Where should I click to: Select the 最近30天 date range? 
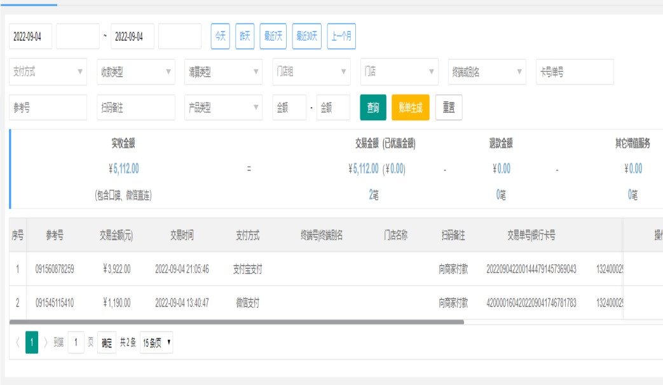(306, 36)
